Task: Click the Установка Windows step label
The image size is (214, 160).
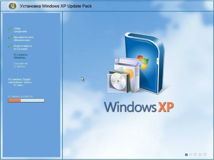Action: pyautogui.click(x=20, y=56)
